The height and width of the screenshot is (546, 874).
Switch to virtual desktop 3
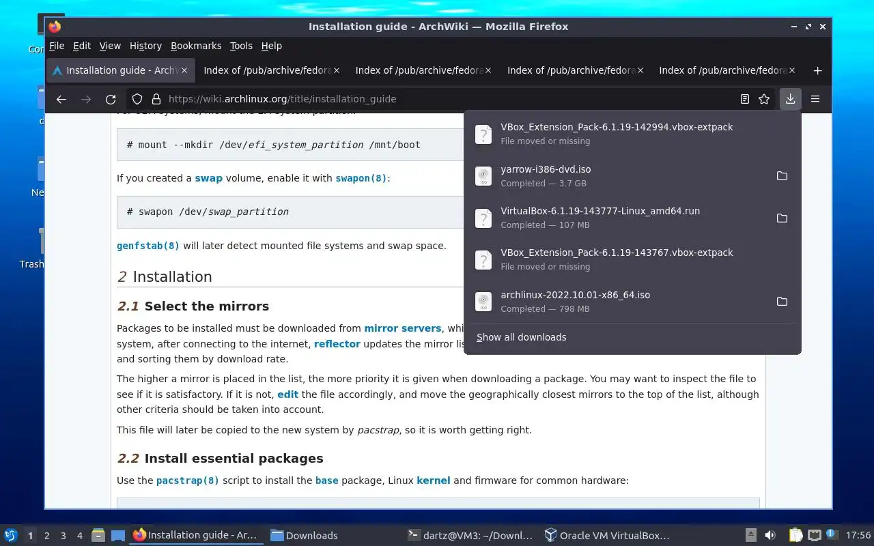point(63,536)
